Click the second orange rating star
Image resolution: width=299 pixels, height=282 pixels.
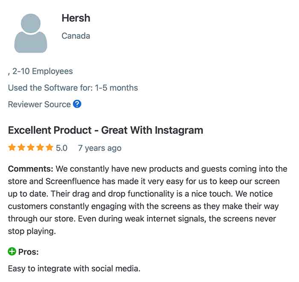click(x=22, y=148)
